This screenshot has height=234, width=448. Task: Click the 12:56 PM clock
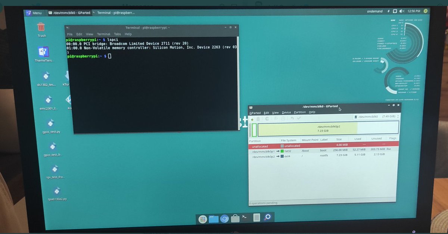[x=414, y=11]
